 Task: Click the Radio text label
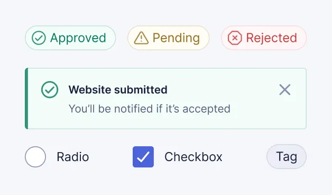[x=73, y=157]
